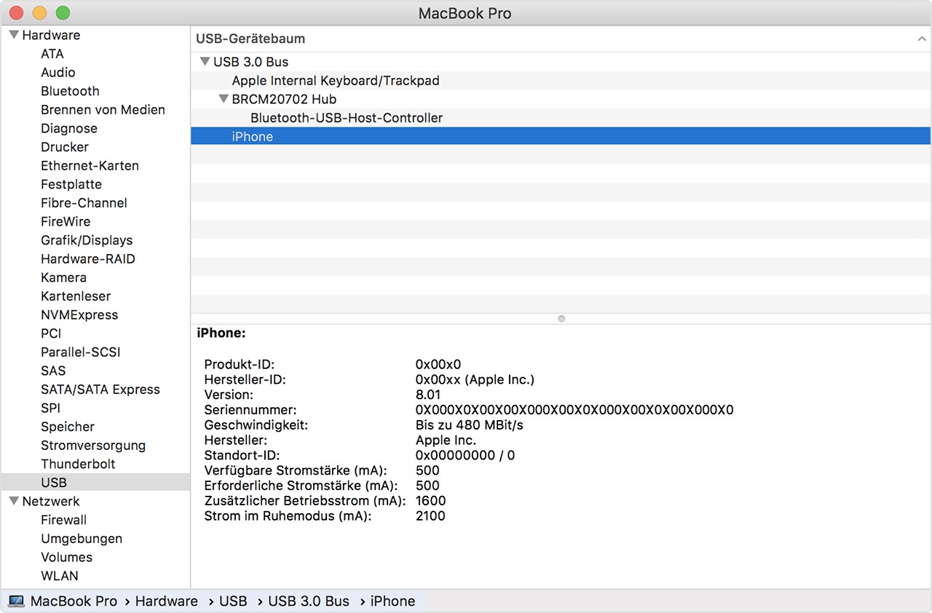Click the Standort-ID value
The image size is (932, 613).
click(465, 456)
